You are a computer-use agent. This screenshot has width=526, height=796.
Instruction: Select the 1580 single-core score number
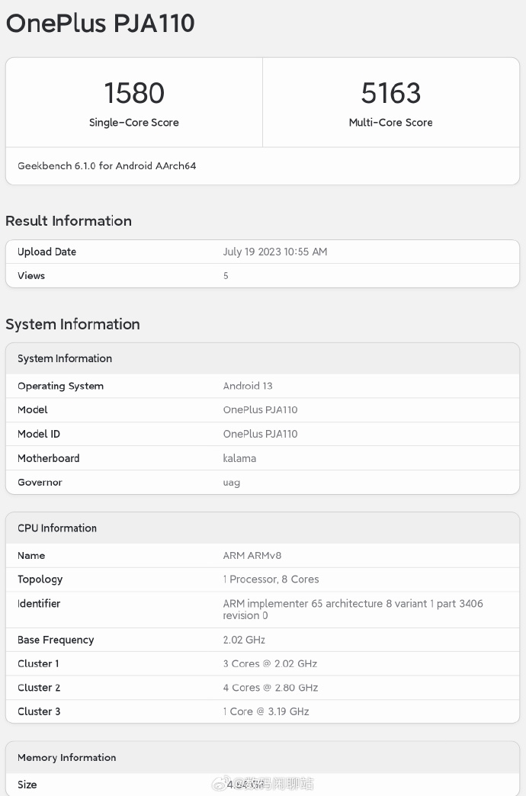coord(134,93)
